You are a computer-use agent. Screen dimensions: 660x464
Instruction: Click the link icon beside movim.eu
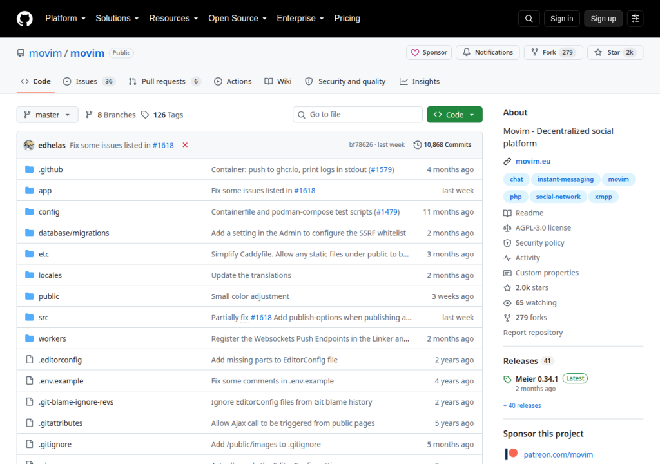pos(507,161)
